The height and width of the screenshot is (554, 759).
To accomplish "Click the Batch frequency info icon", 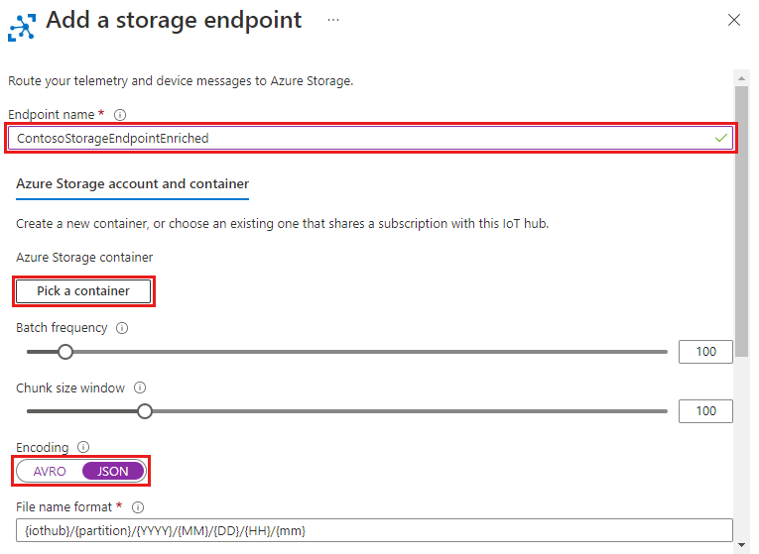I will (x=122, y=328).
